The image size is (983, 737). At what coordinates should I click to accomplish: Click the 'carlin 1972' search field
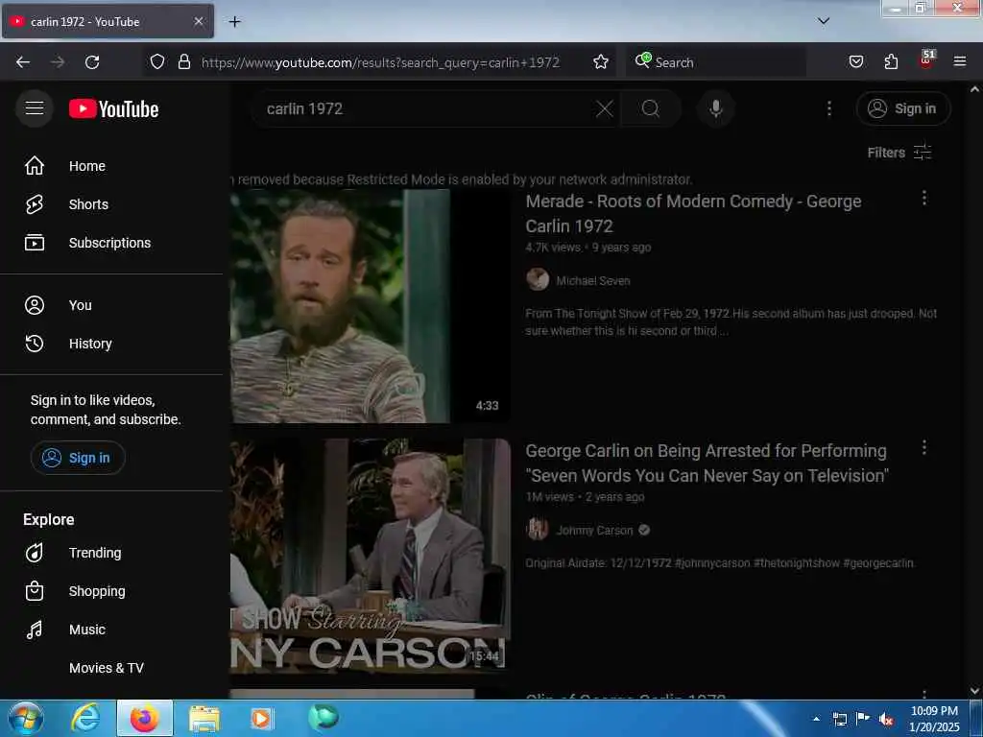[x=426, y=109]
